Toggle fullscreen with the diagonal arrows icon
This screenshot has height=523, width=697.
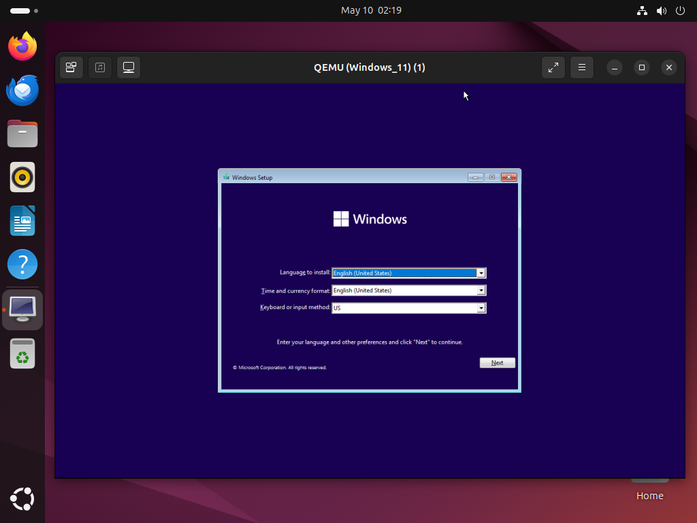[553, 67]
